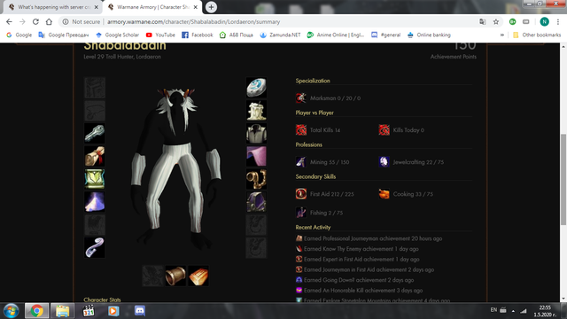Click the pink cloth item icon on right
567x319 pixels.
coord(256,156)
